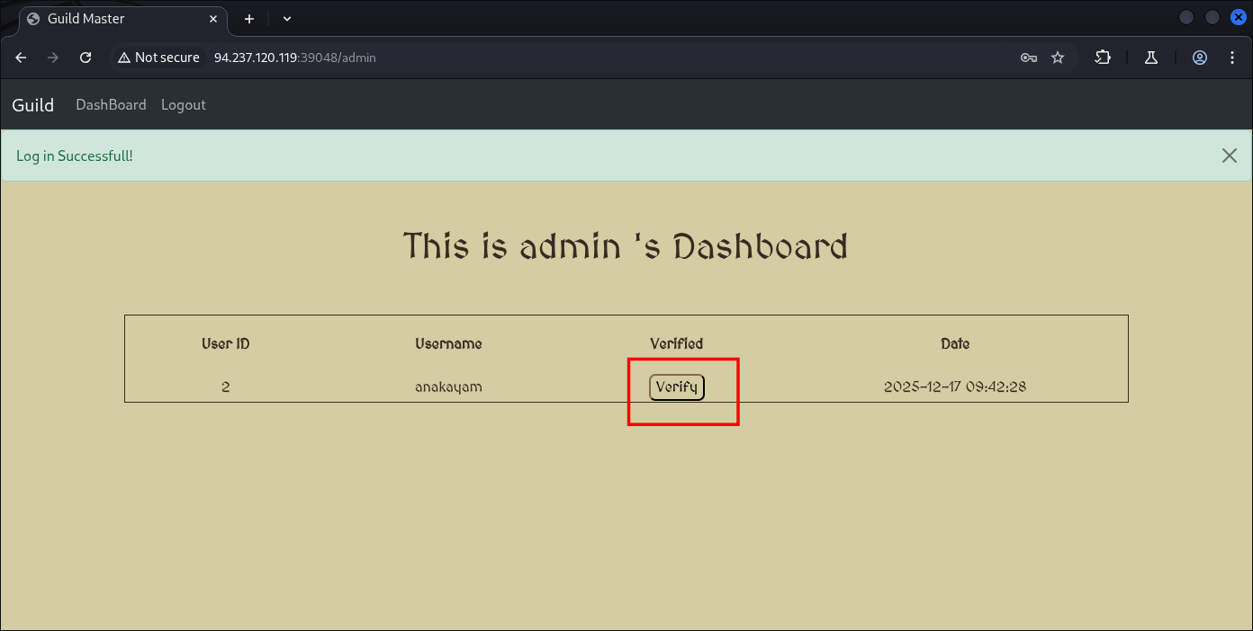Click the Not secure site info indicator
This screenshot has width=1253, height=631.
pyautogui.click(x=158, y=58)
